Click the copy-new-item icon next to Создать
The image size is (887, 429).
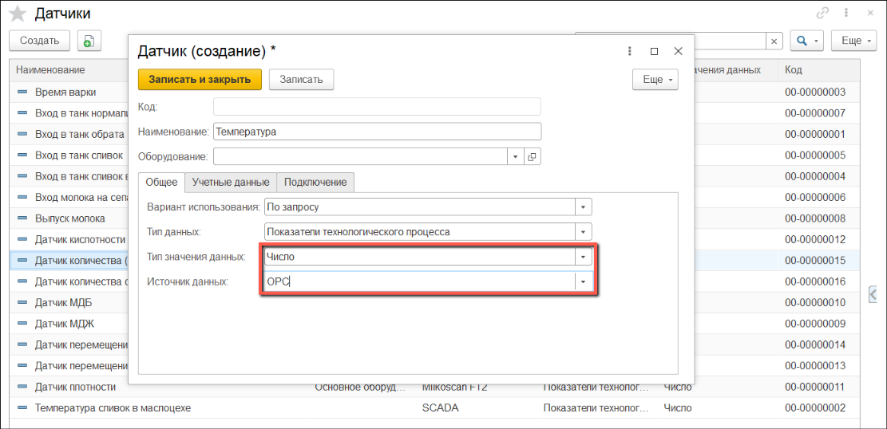click(x=89, y=41)
